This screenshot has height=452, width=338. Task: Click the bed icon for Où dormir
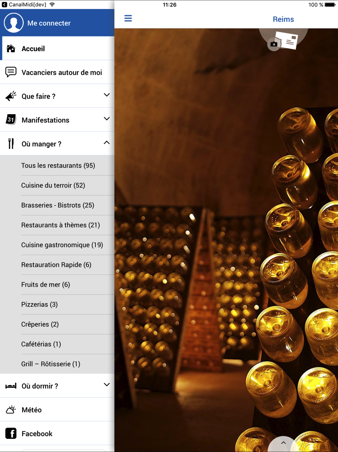11,386
